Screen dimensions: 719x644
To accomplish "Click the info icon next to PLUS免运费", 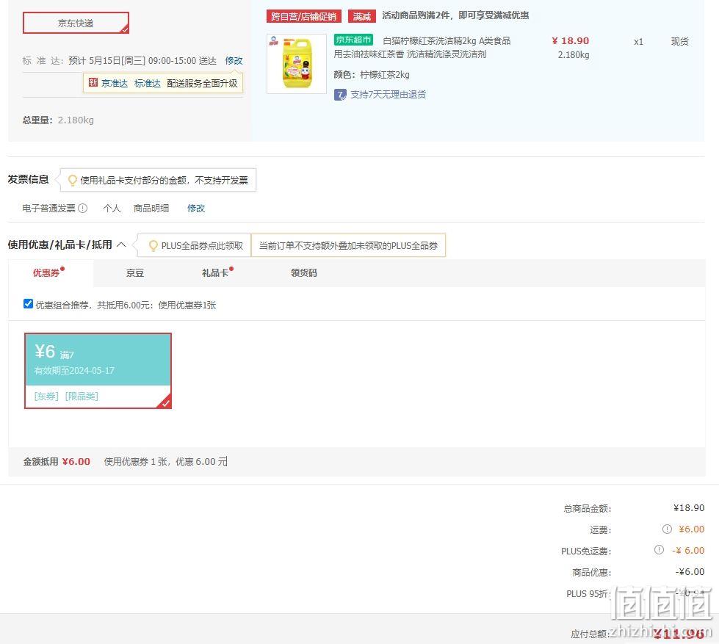I will [x=659, y=549].
